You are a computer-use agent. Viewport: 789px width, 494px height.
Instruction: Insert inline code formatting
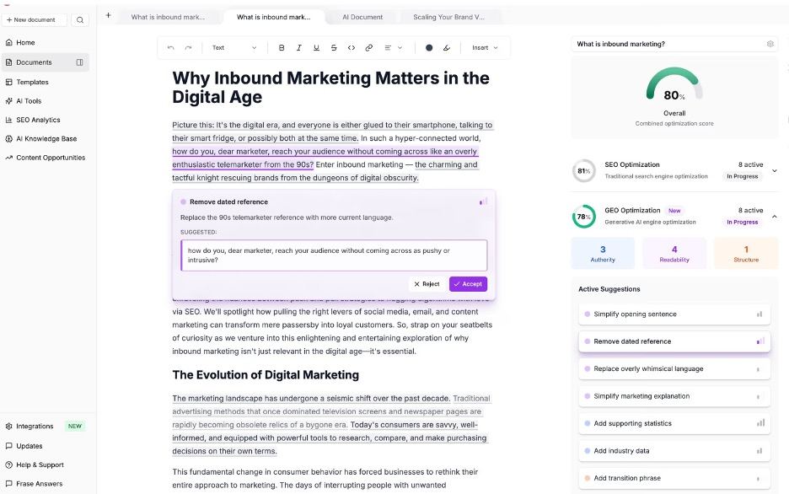pyautogui.click(x=352, y=48)
